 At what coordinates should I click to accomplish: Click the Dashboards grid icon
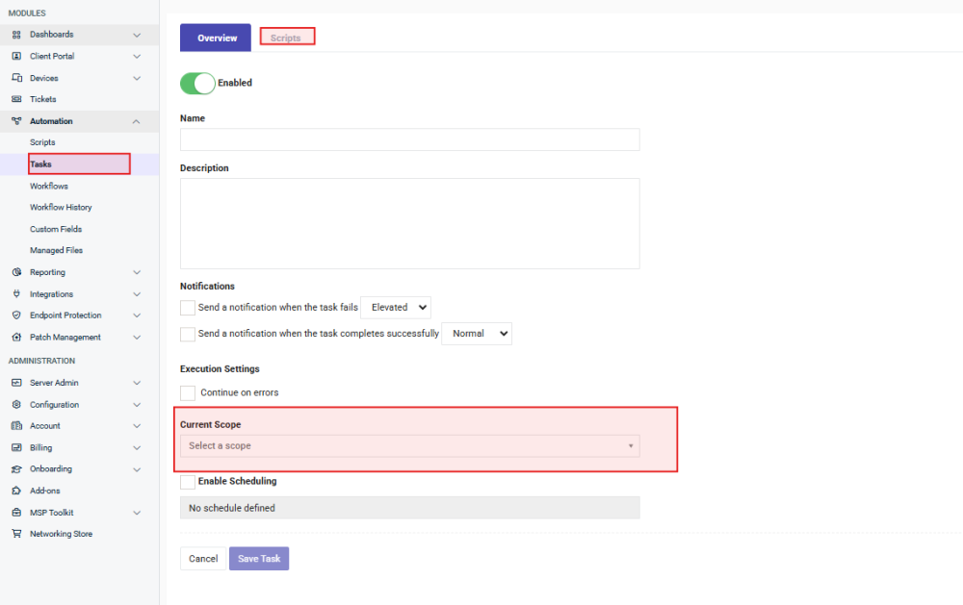pos(16,35)
